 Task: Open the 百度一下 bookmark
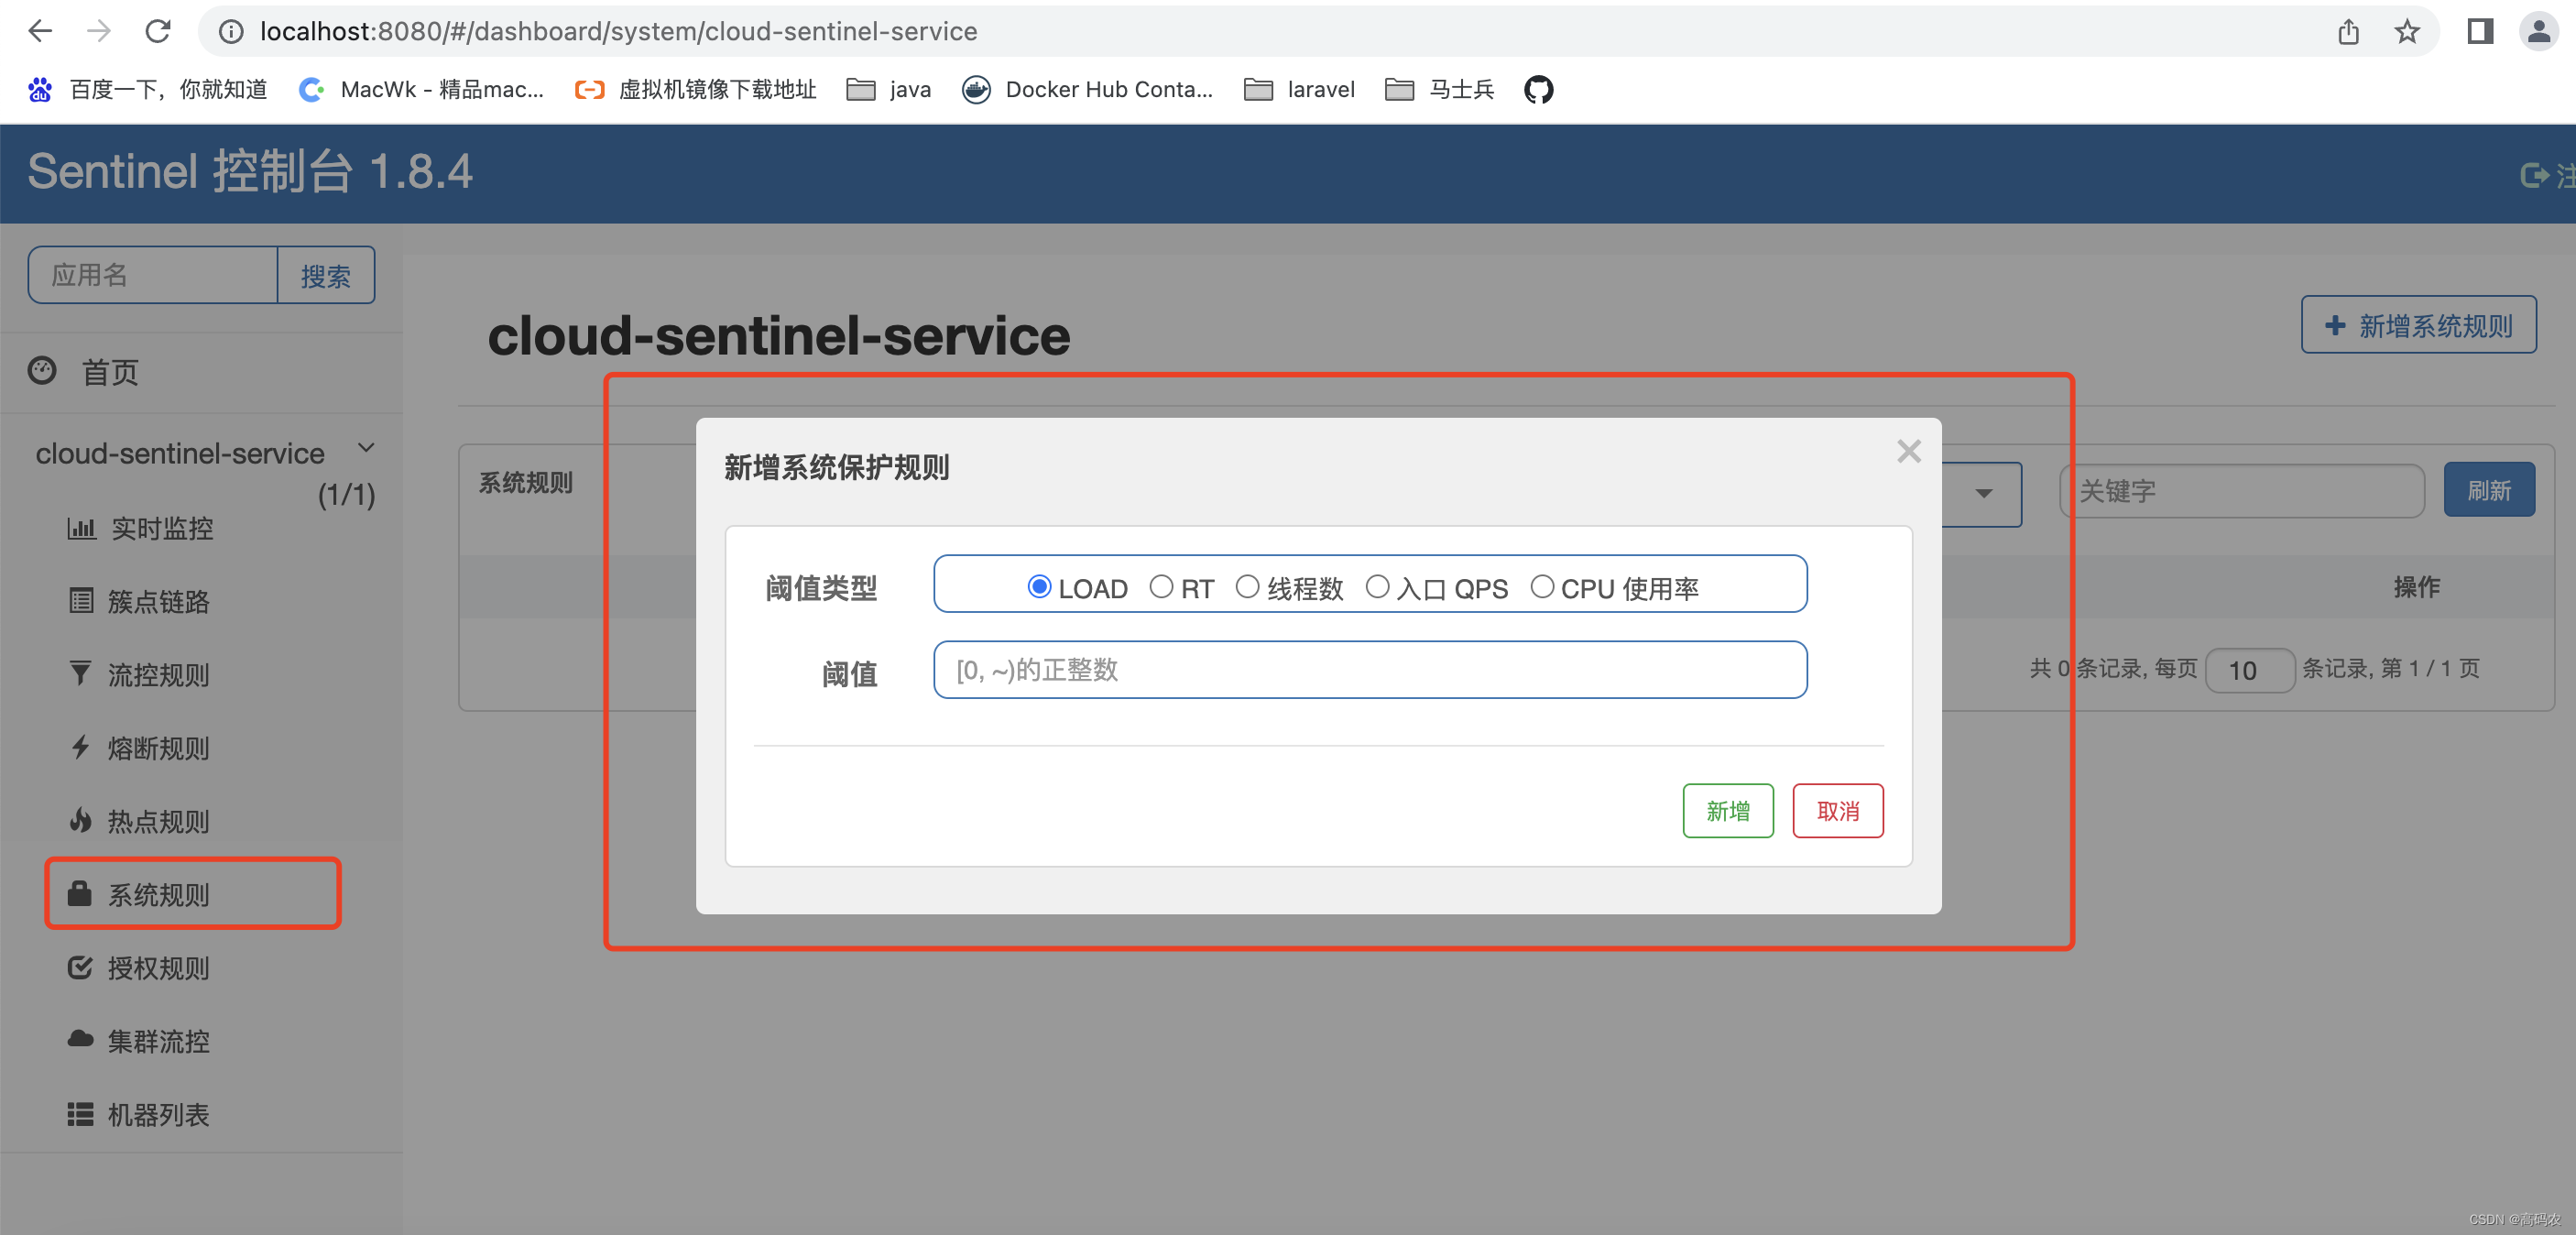[148, 89]
